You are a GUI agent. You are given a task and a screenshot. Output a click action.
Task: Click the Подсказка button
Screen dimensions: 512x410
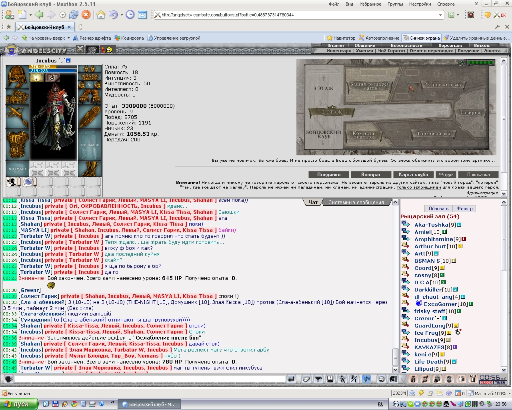(x=478, y=175)
